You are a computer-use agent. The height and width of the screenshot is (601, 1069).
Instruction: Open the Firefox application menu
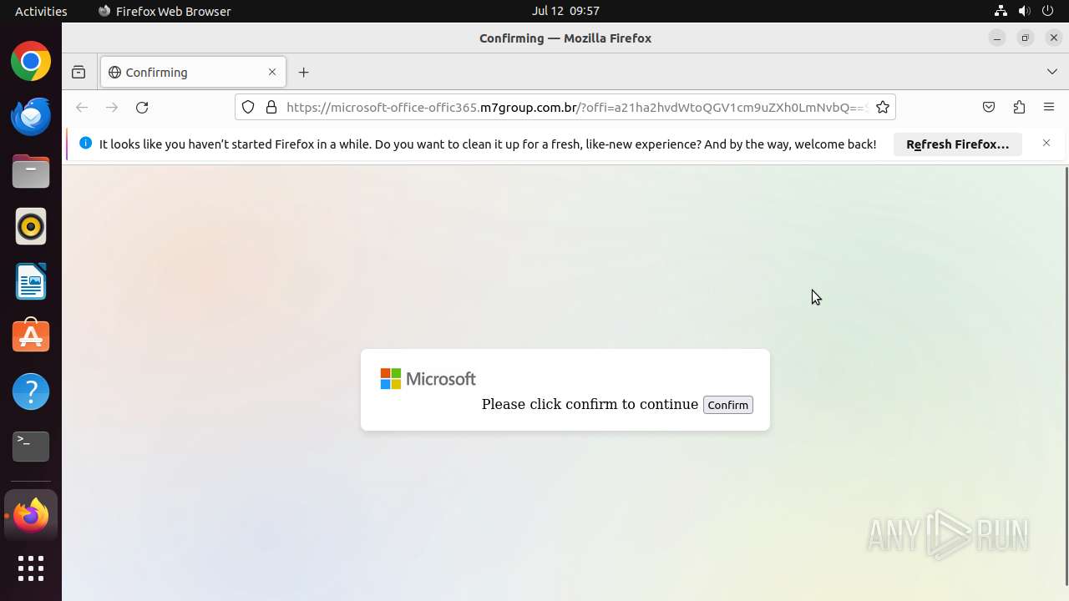coord(1049,108)
